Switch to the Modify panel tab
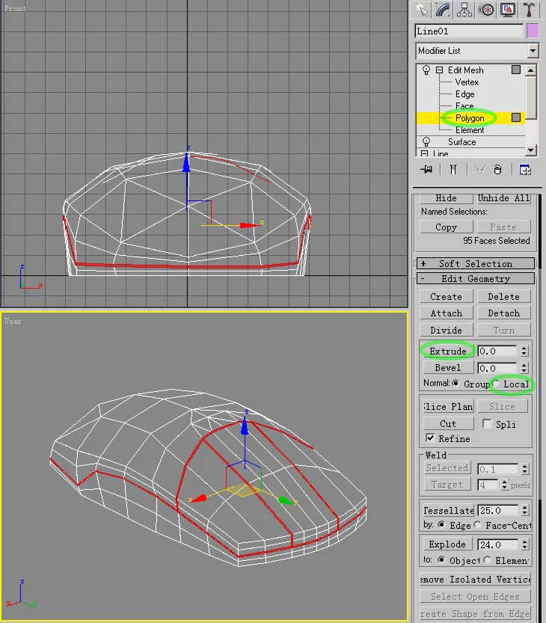 click(x=444, y=10)
